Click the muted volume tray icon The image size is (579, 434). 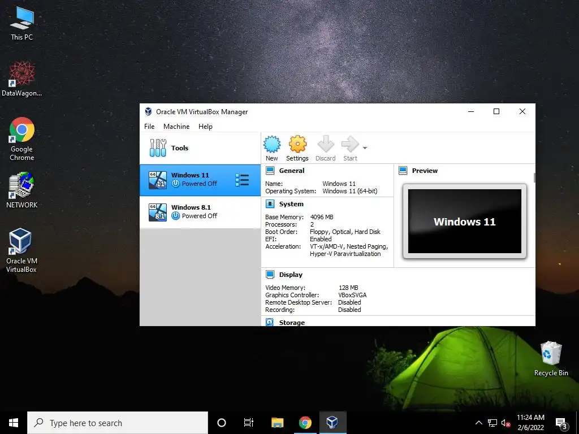point(505,423)
